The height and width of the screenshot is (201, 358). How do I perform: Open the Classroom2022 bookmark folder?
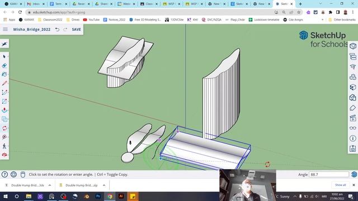(50, 20)
